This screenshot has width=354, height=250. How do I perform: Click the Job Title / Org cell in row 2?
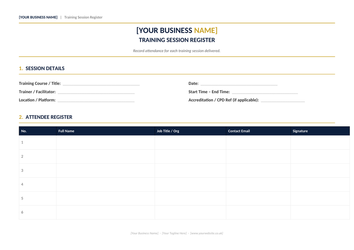[x=190, y=156]
